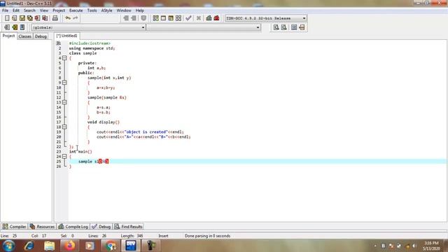Click line number 23 in gutter

[59, 152]
